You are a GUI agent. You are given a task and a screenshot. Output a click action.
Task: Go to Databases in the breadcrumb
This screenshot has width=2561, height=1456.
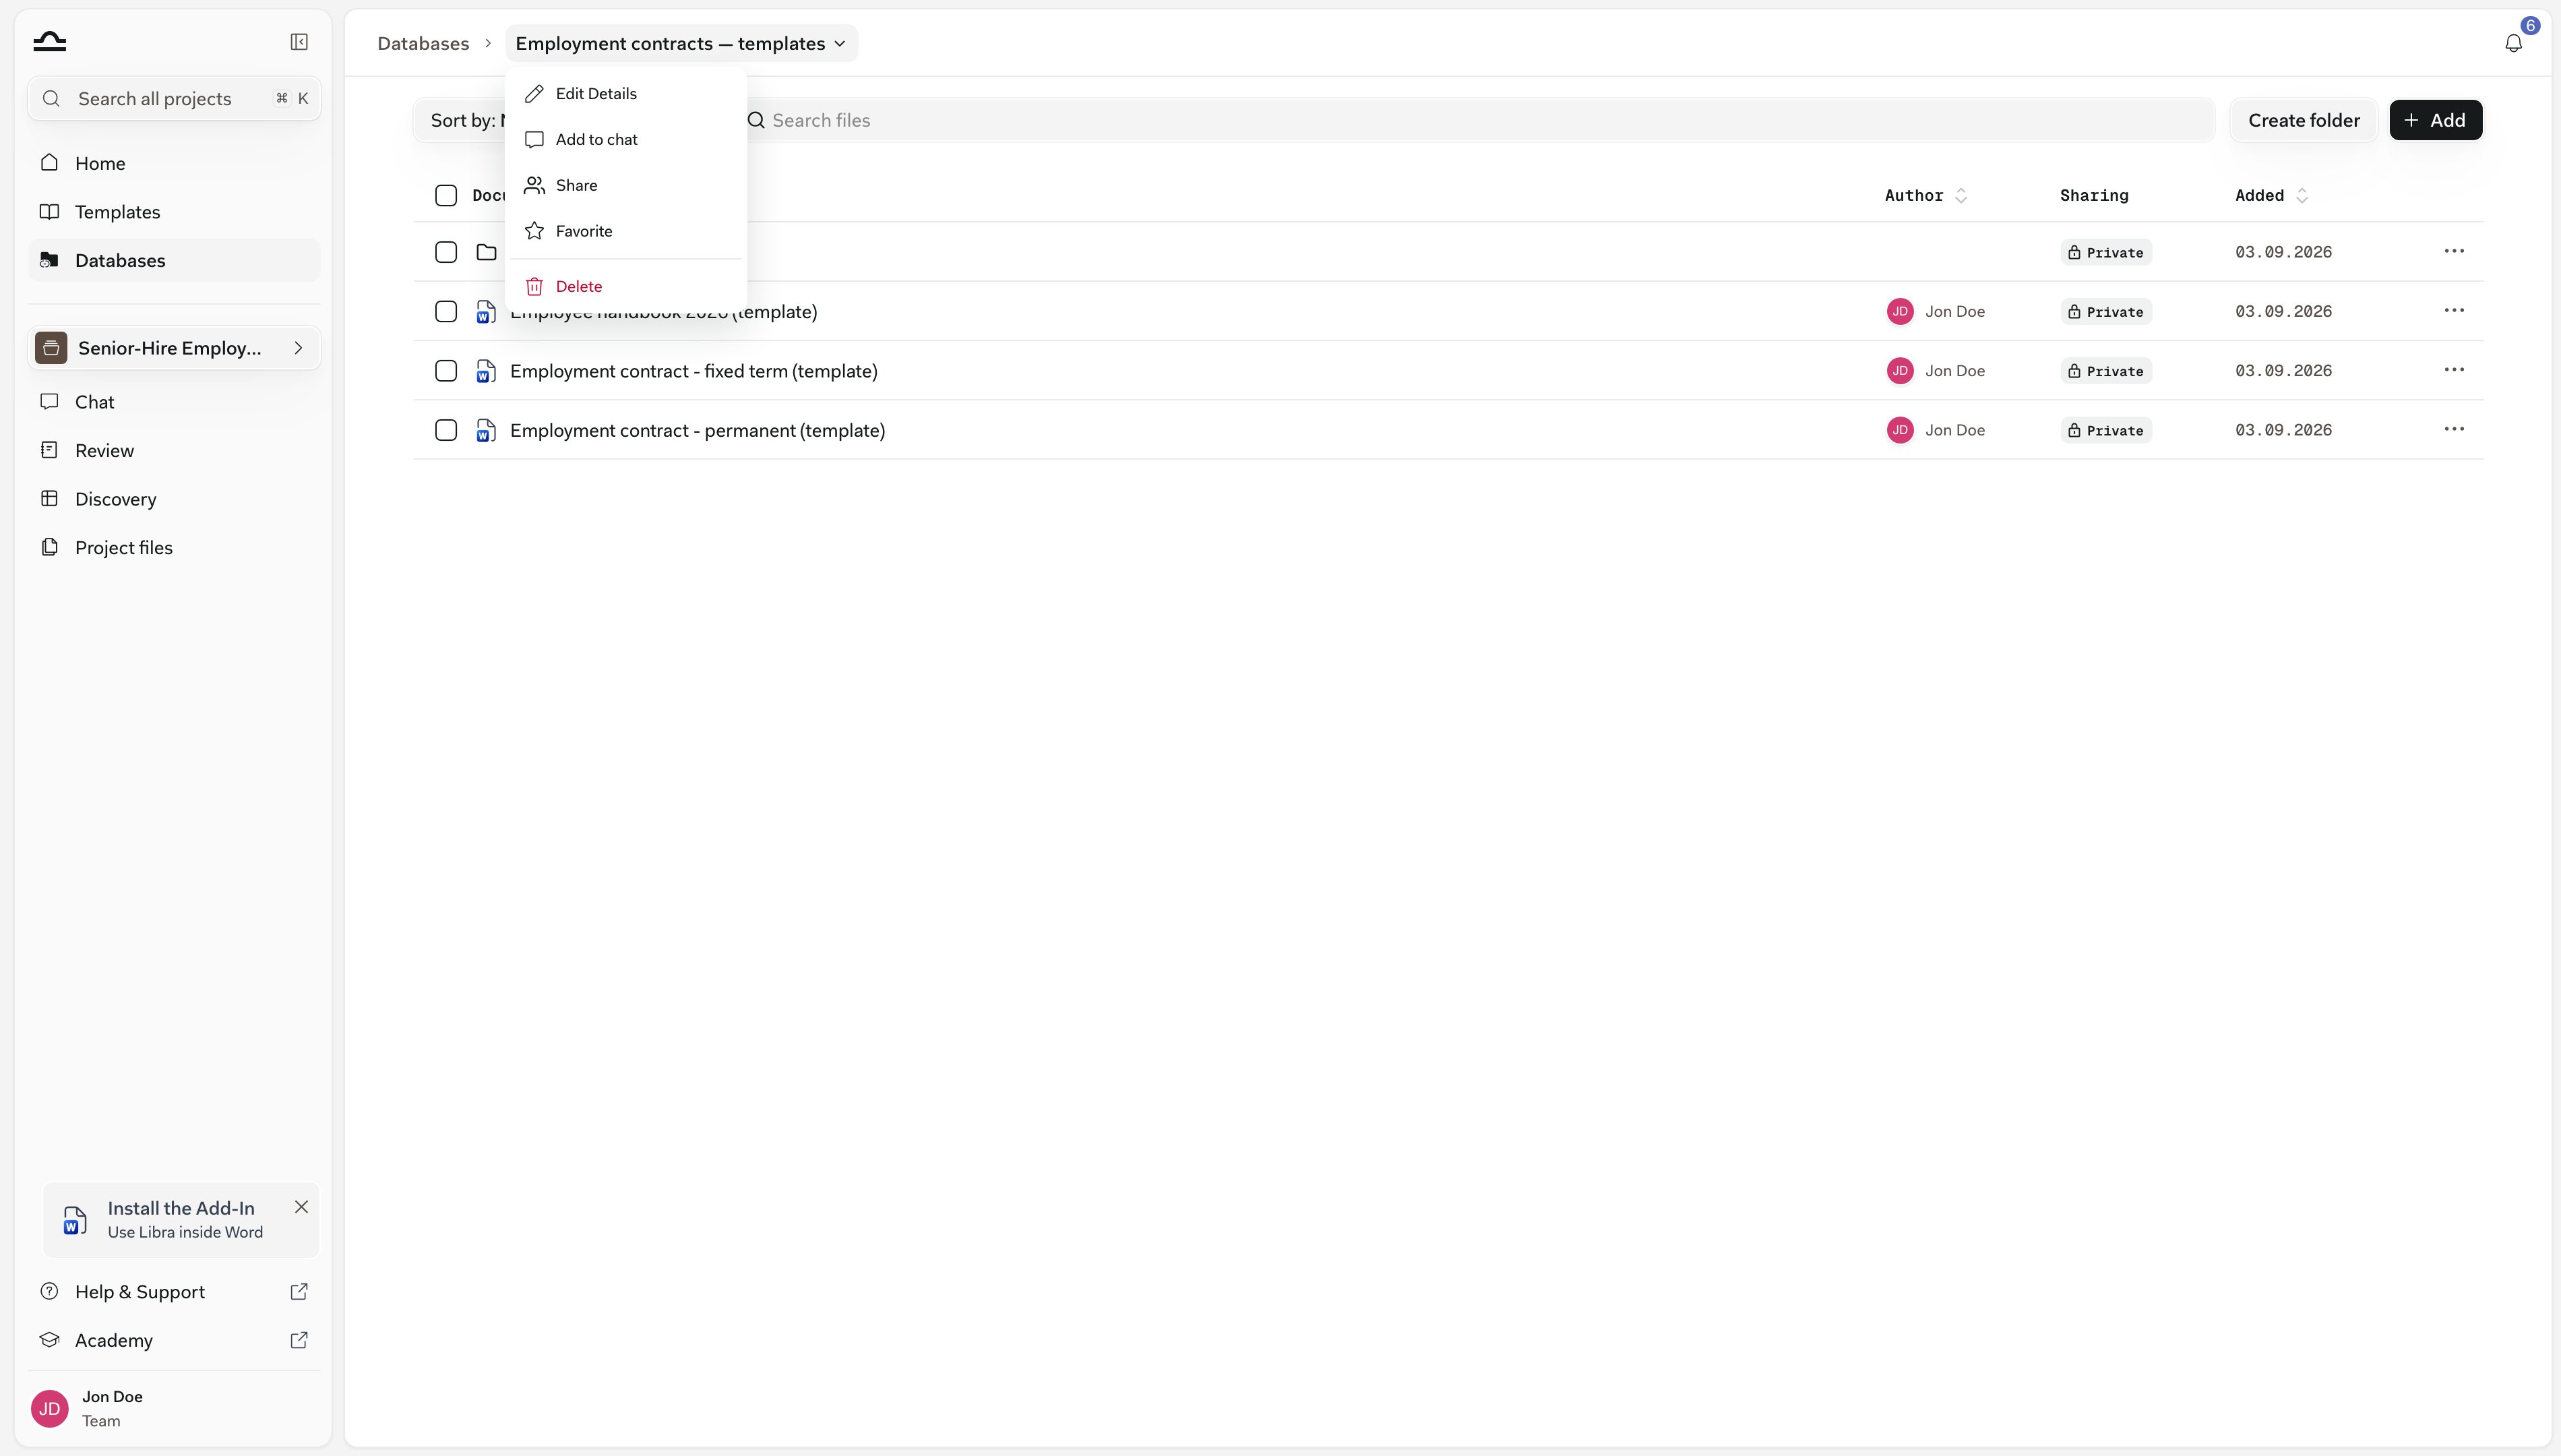pos(423,43)
